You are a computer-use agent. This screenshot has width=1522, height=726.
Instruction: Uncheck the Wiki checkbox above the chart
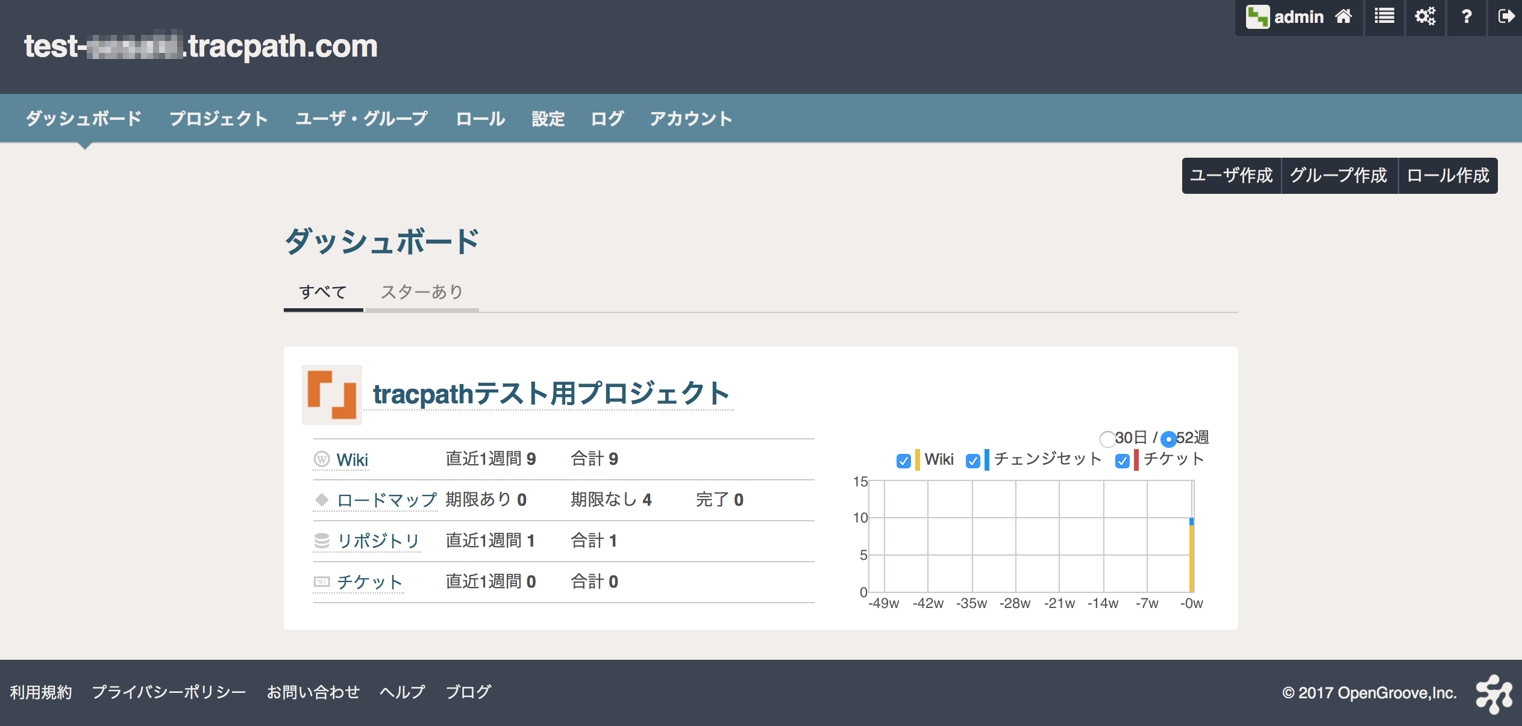pos(903,461)
